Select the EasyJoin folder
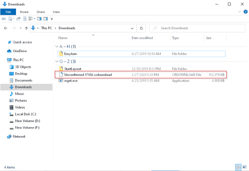249x171 pixels. click(x=142, y=54)
